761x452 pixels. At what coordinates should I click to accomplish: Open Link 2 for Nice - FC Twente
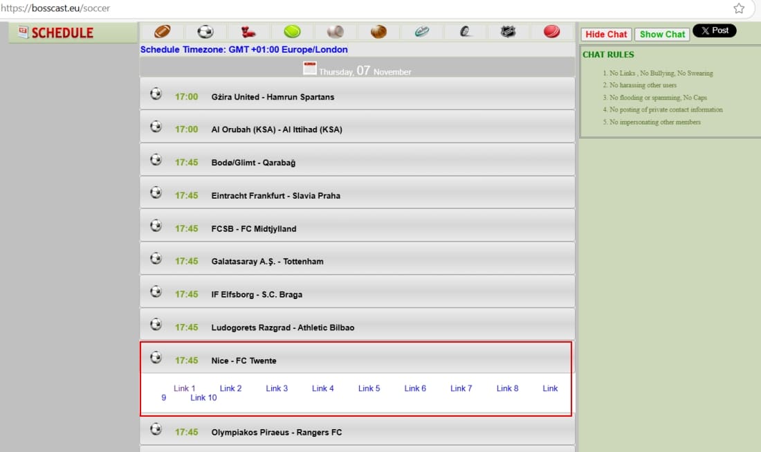coord(230,388)
